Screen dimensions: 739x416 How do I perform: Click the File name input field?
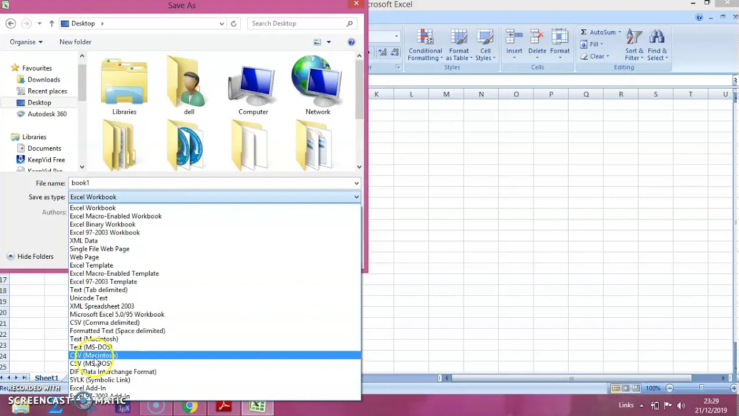(x=210, y=183)
